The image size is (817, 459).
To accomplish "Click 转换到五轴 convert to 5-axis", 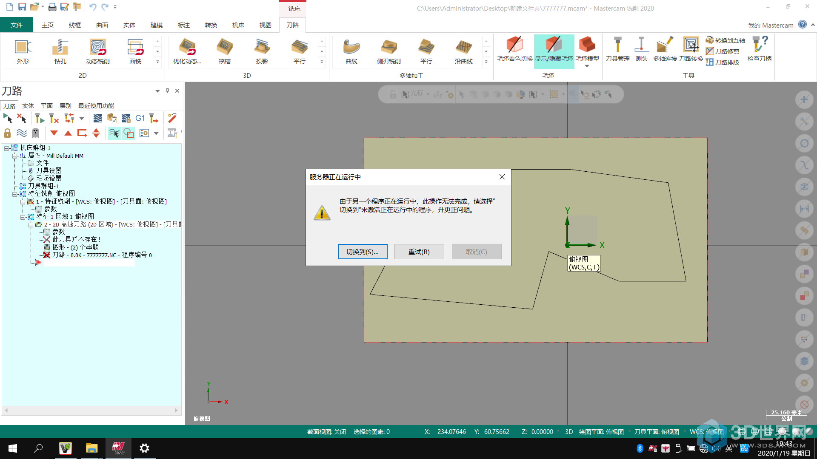I will click(x=725, y=40).
